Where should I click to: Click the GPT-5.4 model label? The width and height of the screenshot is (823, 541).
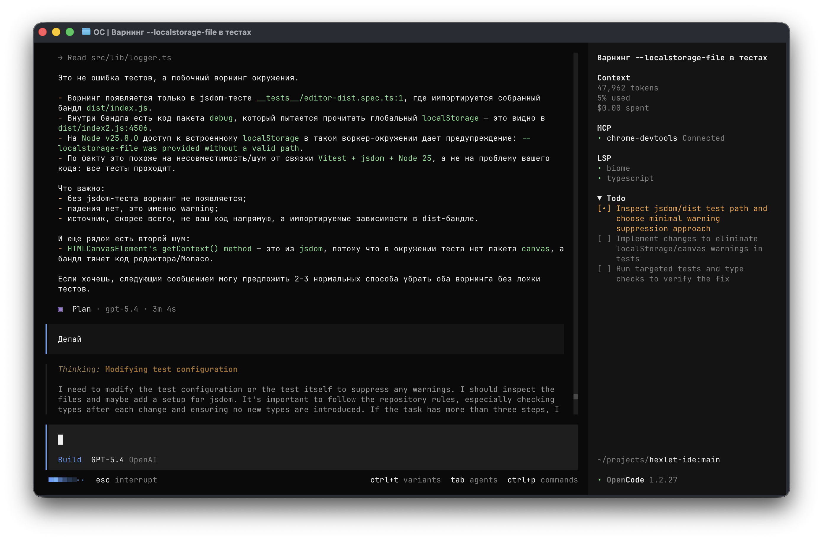(x=107, y=460)
